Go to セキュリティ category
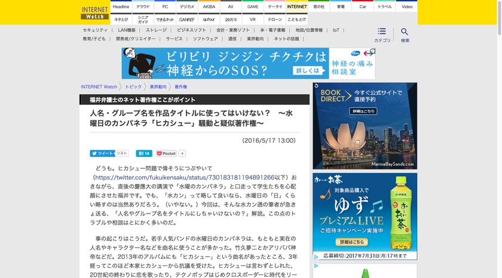The width and height of the screenshot is (502, 278). [95, 30]
